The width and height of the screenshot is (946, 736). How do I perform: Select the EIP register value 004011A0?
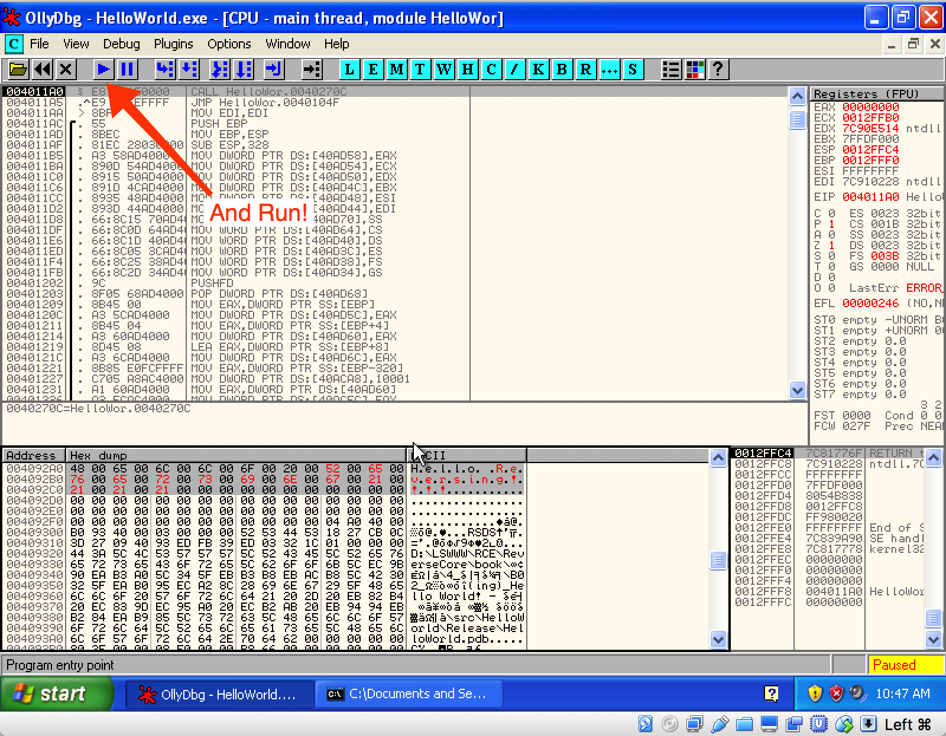[870, 197]
